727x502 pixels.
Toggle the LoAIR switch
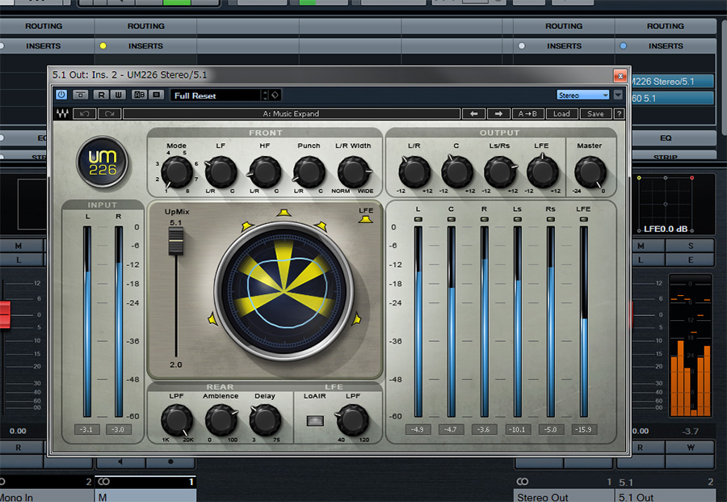pyautogui.click(x=314, y=420)
